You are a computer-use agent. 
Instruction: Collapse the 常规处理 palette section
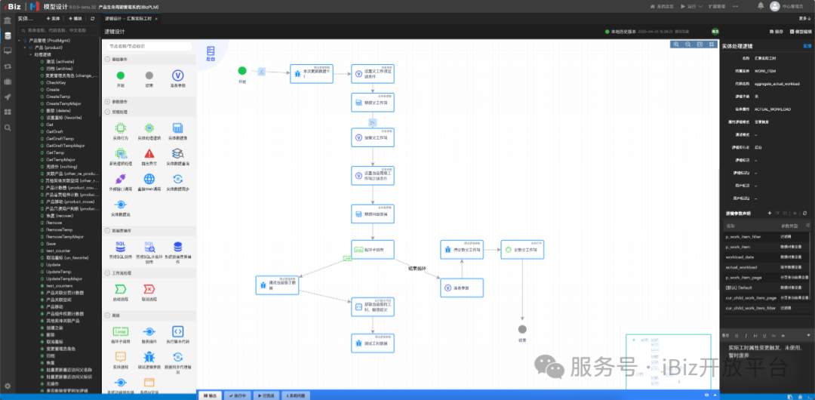click(108, 112)
